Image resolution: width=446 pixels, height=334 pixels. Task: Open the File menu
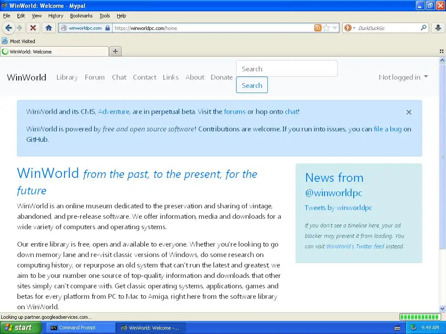[7, 16]
